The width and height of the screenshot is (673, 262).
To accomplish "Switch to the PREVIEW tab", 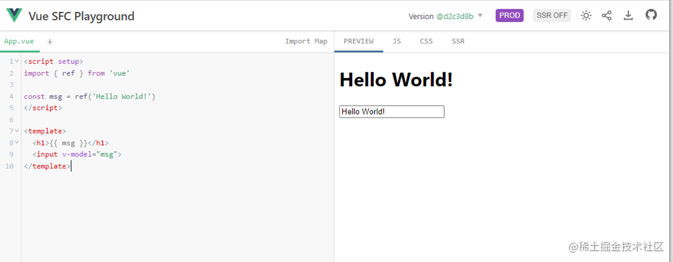I will (358, 41).
